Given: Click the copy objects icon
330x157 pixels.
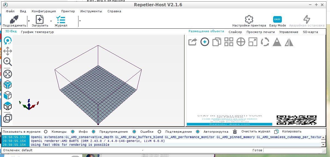Looking at the screenshot, I should (217, 42).
